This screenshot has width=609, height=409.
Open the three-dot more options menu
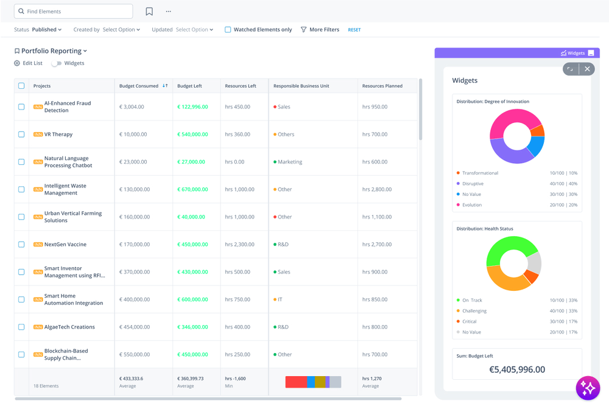pos(168,12)
